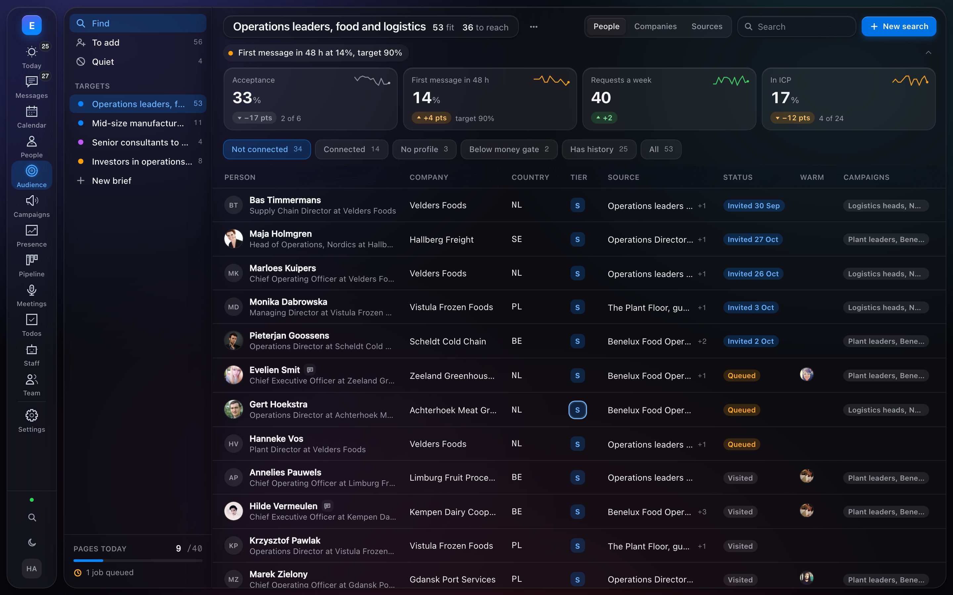The width and height of the screenshot is (953, 595).
Task: Select Investors in operations target
Action: click(138, 161)
